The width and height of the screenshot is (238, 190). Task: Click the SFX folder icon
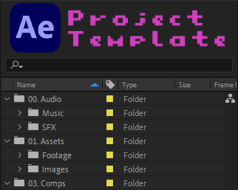point(33,127)
